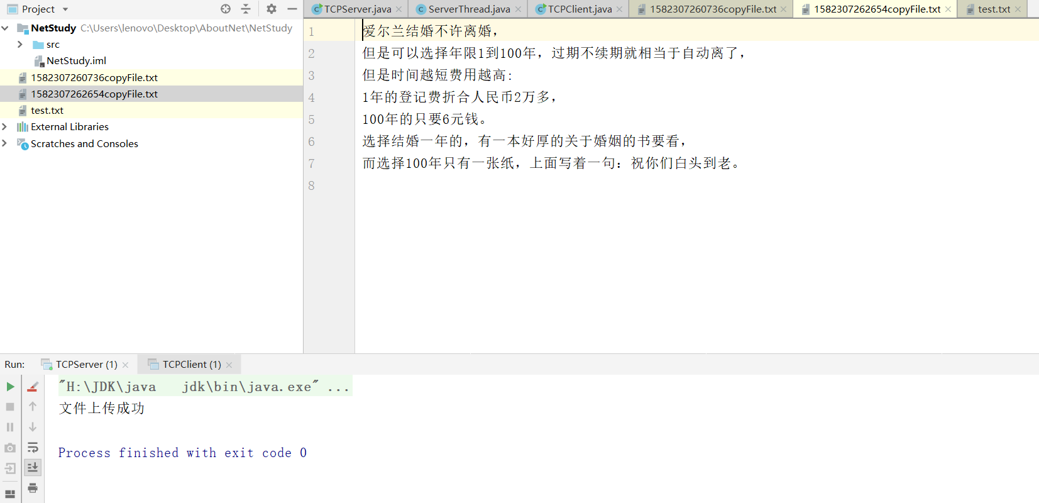Click the Down the stack trace arrow
Screen dimensions: 1039x503
[33, 427]
